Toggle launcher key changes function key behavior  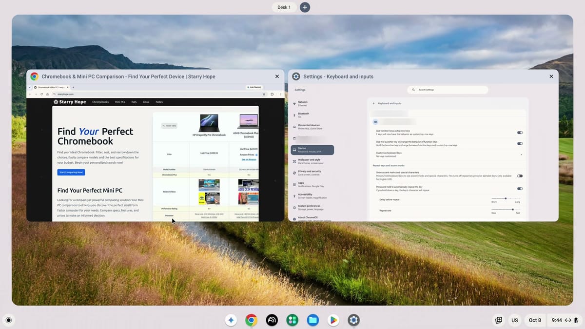point(520,143)
